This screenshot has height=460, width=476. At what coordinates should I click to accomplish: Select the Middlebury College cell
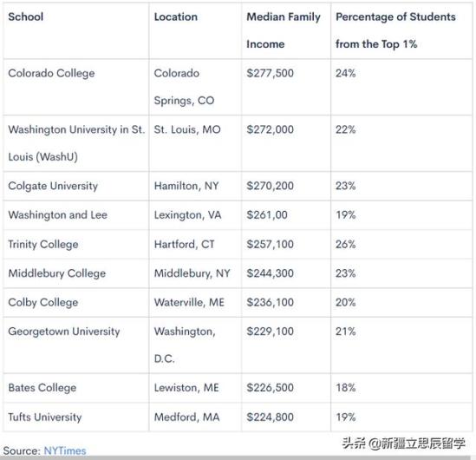57,273
